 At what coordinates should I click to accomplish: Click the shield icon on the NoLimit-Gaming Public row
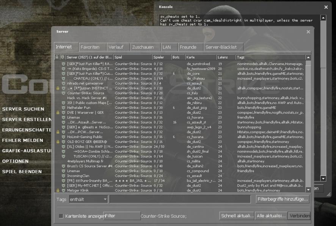coord(63,137)
